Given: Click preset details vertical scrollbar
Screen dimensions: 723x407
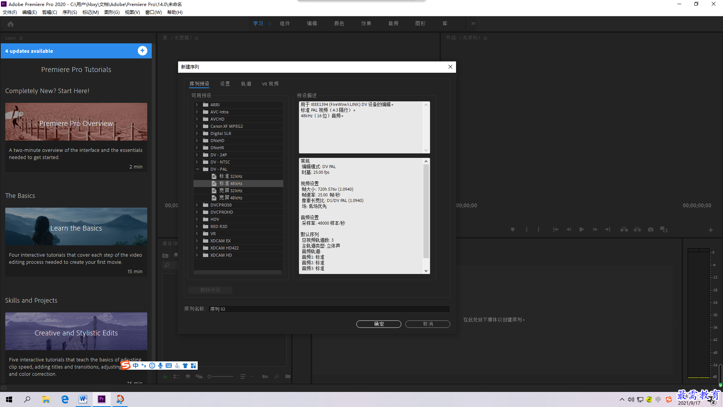Looking at the screenshot, I should pyautogui.click(x=426, y=211).
